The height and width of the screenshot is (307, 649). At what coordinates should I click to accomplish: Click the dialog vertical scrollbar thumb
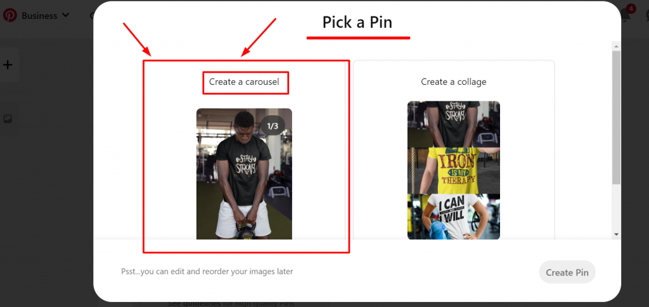tap(616, 118)
